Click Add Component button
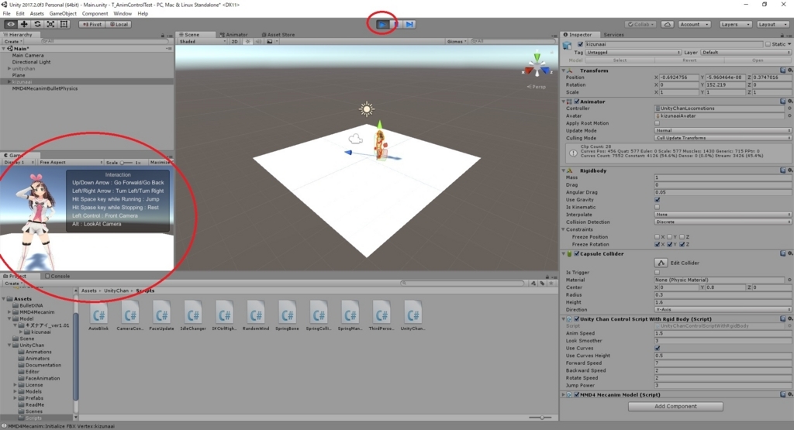This screenshot has height=430, width=794. [x=675, y=406]
